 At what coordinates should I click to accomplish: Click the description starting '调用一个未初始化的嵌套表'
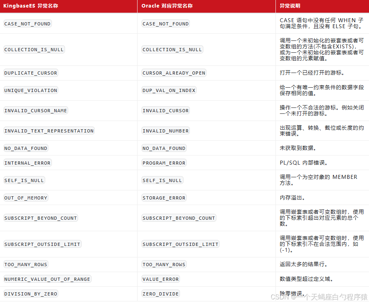tap(321, 50)
